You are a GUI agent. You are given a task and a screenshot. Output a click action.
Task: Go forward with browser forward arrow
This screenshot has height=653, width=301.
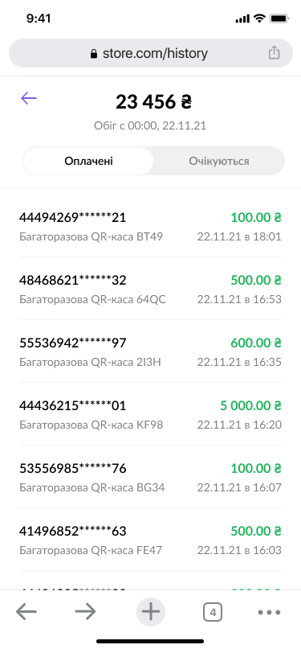click(x=86, y=612)
